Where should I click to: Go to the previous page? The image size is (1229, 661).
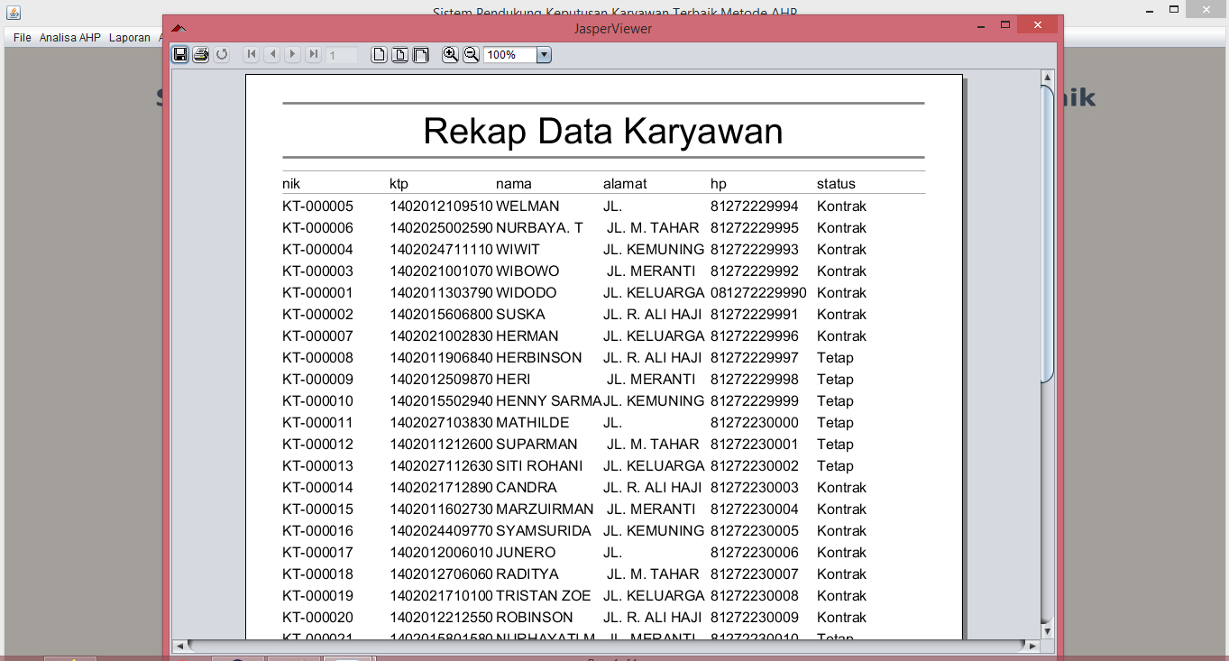coord(272,54)
